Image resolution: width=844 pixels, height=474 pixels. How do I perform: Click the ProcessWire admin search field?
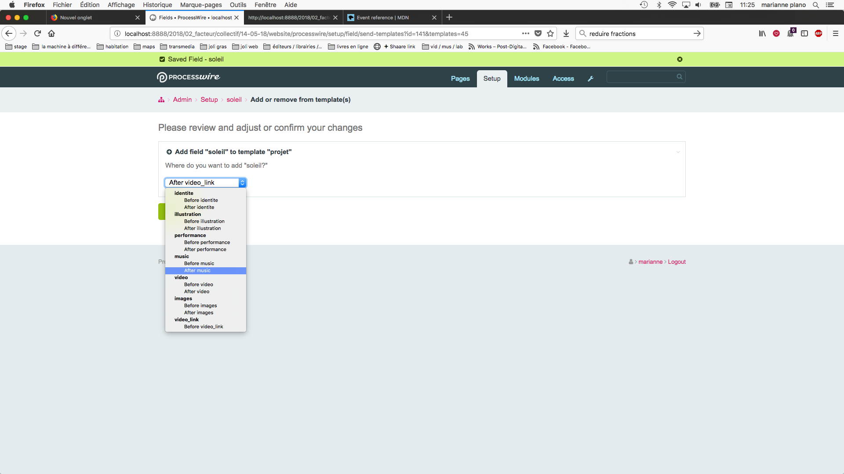click(642, 77)
